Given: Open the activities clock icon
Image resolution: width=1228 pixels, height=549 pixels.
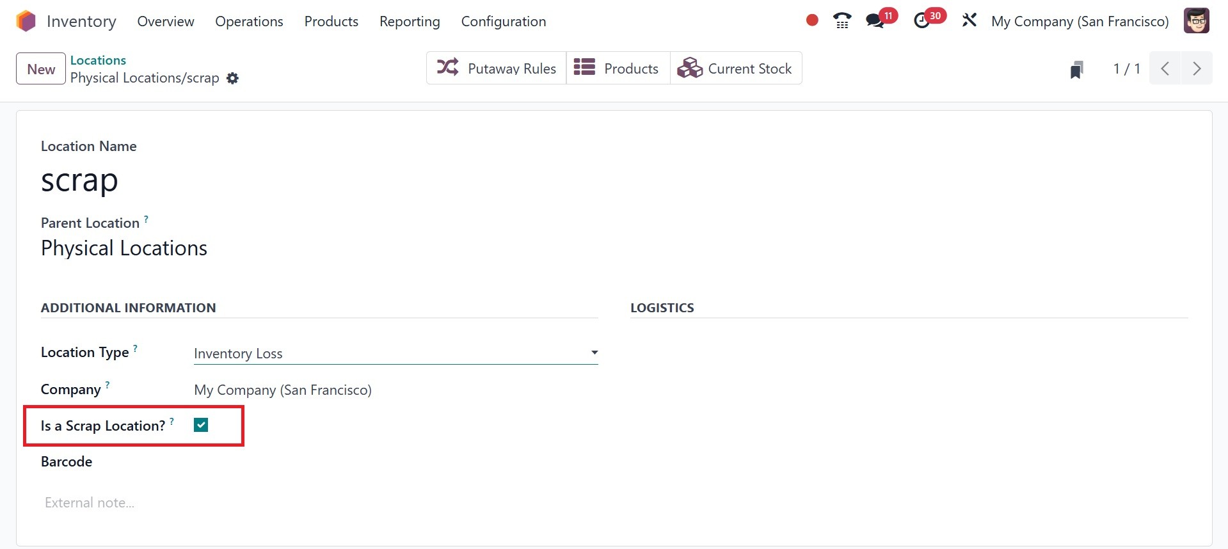Looking at the screenshot, I should (921, 21).
